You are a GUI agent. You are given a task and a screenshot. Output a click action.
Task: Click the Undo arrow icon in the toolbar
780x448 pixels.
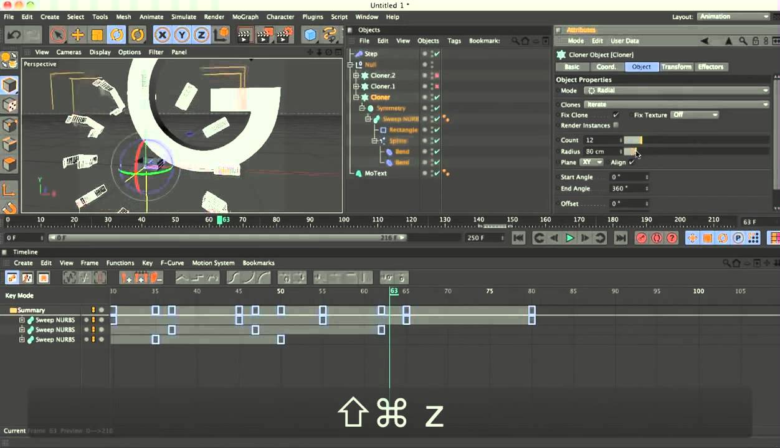[x=14, y=35]
